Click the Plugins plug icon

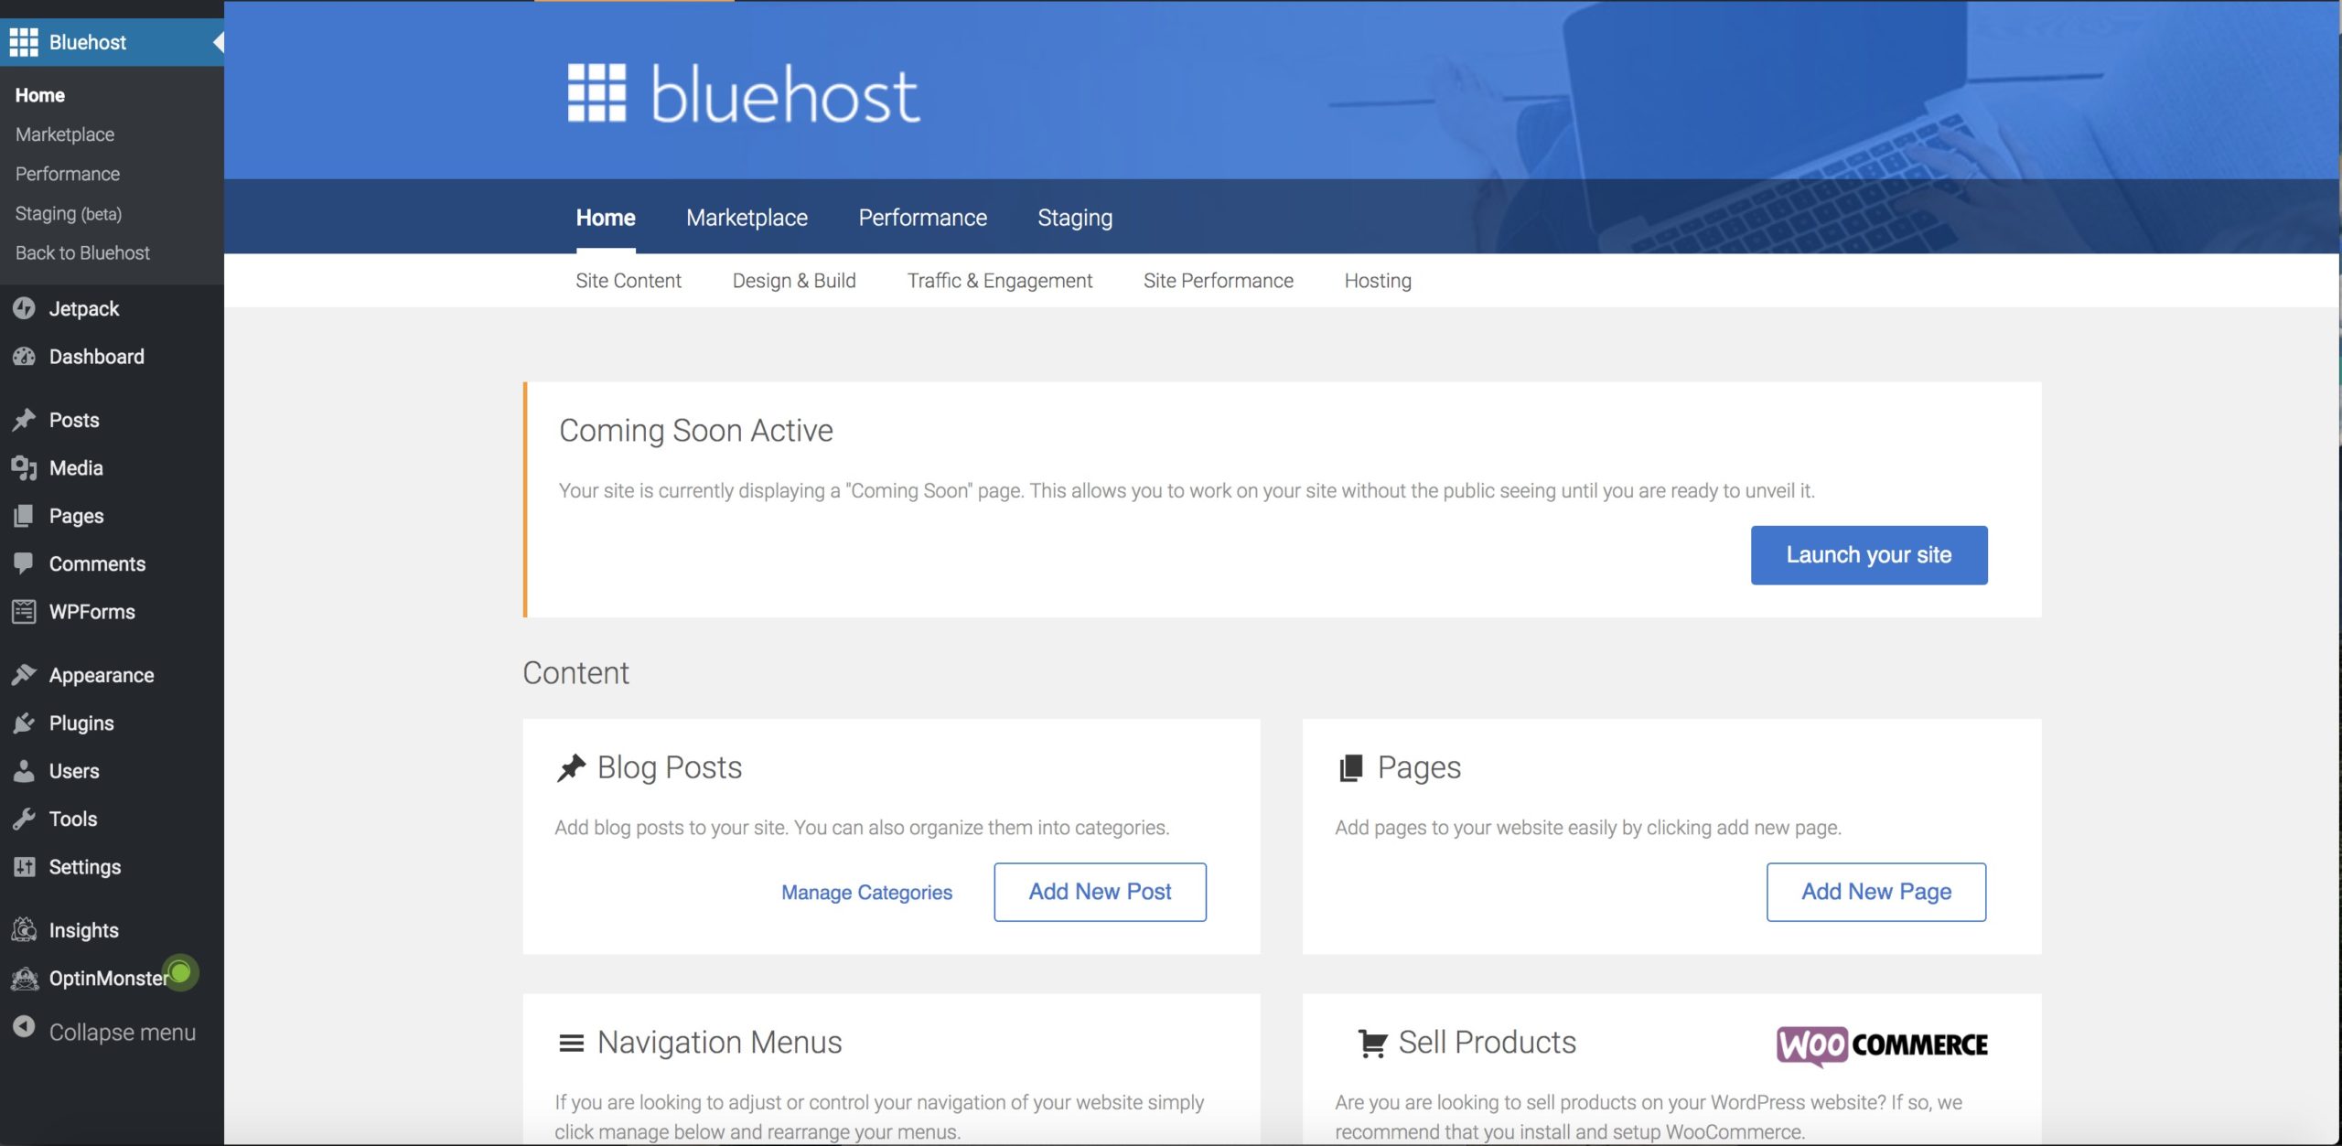tap(24, 723)
